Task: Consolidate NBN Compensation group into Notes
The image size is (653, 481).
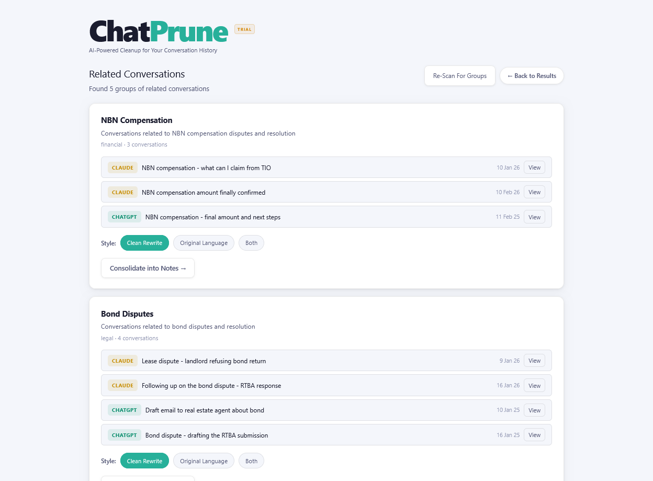Action: 148,268
